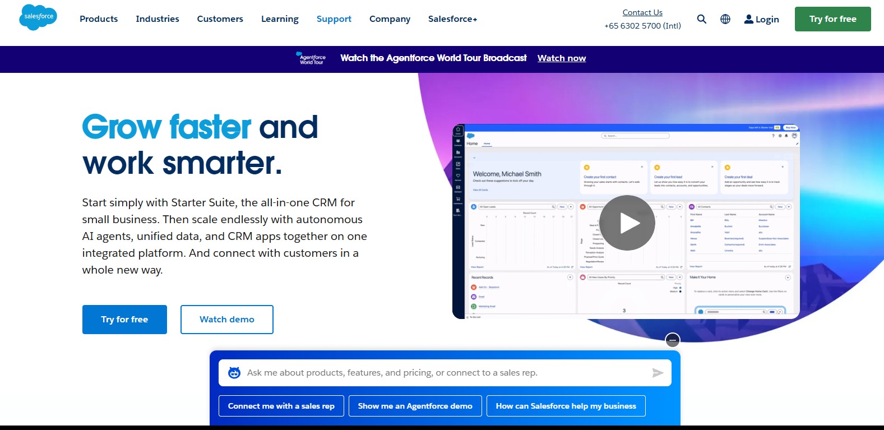Click the Login text link

767,20
